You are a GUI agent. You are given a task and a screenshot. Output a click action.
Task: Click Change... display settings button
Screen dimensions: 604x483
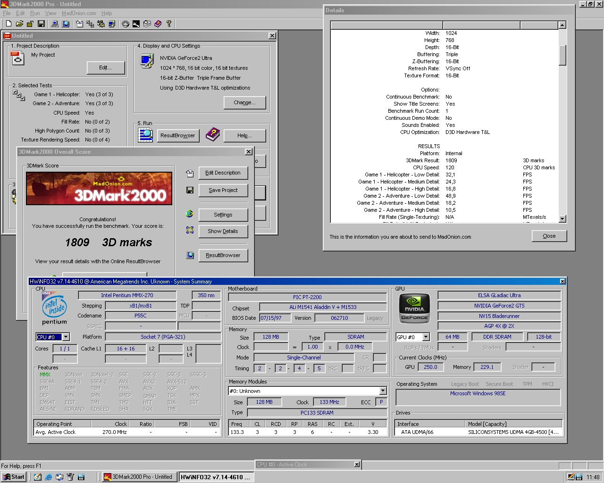[244, 102]
